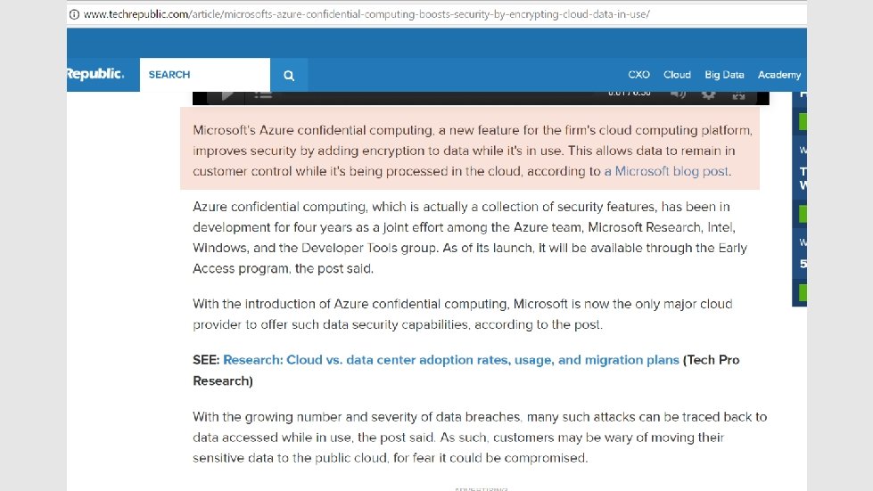Viewport: 873px width, 491px height.
Task: Click the site info icon in address bar
Action: [74, 14]
